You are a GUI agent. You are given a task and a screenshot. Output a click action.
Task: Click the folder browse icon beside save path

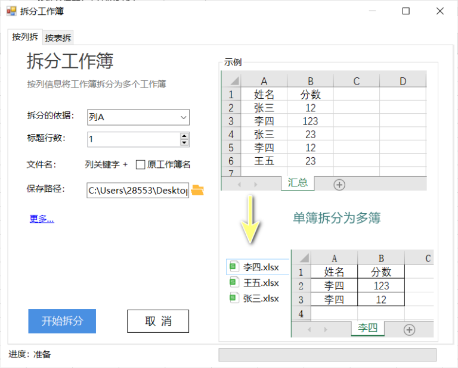point(197,191)
